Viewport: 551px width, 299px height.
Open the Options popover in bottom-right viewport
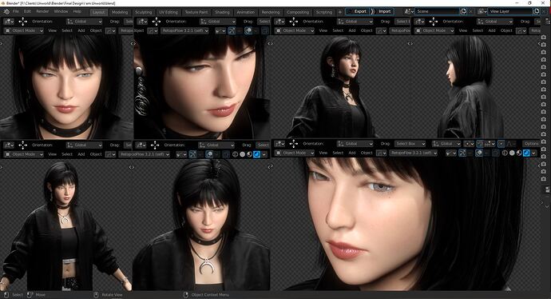point(530,144)
